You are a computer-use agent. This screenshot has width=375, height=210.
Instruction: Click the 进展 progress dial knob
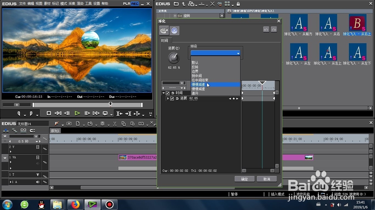(174, 58)
